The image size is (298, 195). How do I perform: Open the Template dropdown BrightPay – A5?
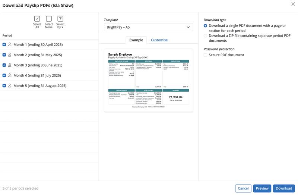coord(148,27)
